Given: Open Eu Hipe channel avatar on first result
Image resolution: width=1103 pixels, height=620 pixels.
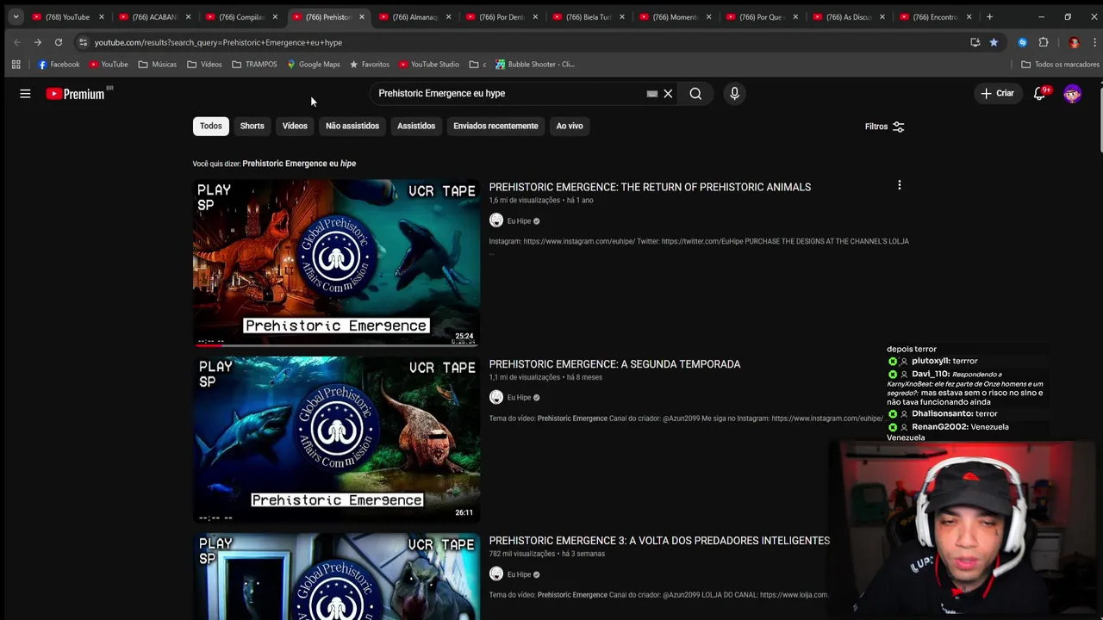Looking at the screenshot, I should click(496, 220).
